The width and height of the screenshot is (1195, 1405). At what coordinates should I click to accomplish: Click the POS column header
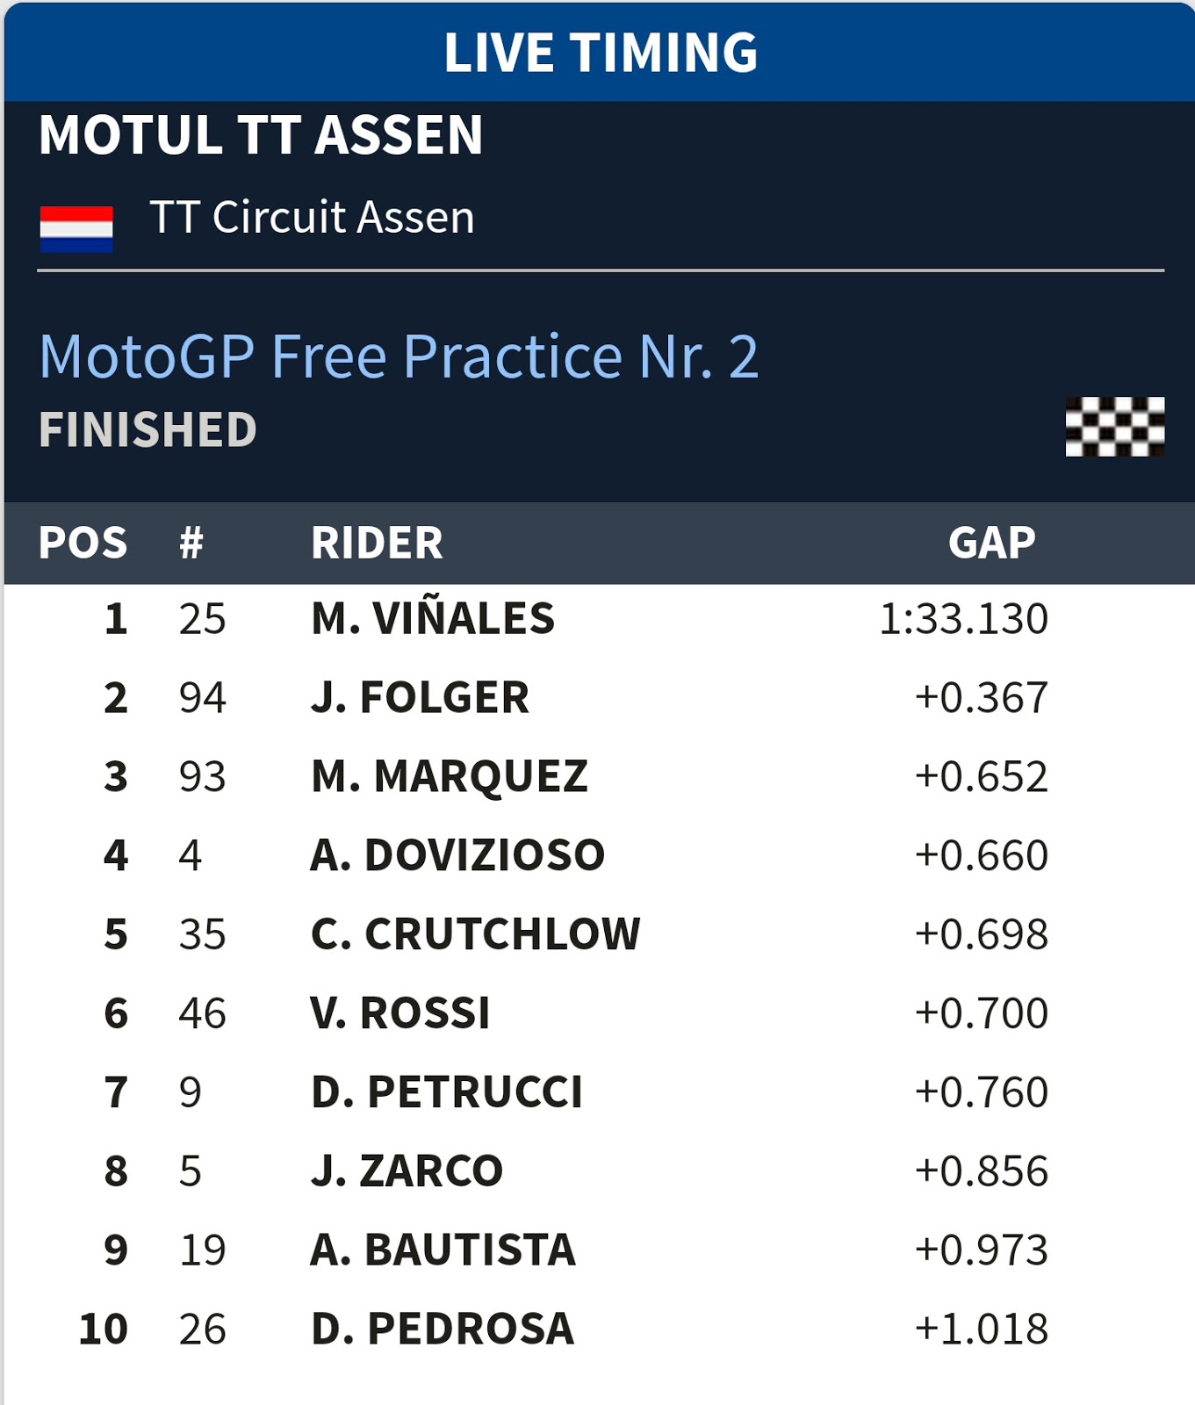[83, 543]
